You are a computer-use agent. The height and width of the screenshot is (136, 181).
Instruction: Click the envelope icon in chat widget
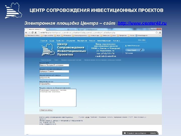coord(125,133)
